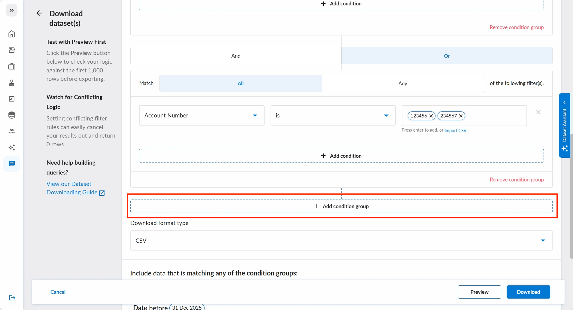Click the Preview button
The height and width of the screenshot is (310, 573).
(x=479, y=292)
